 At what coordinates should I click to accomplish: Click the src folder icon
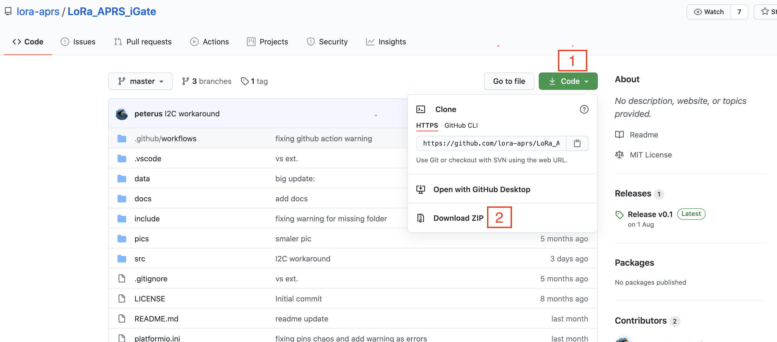click(x=122, y=259)
